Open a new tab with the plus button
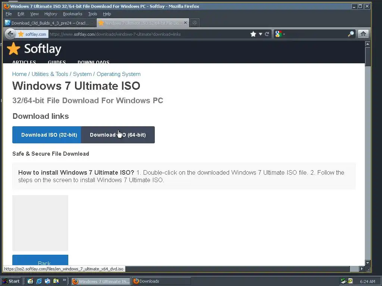This screenshot has width=382, height=286. [x=194, y=23]
